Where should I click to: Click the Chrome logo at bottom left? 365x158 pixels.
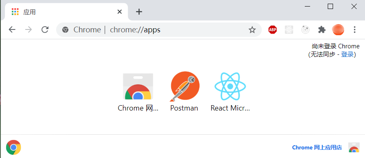point(14,147)
